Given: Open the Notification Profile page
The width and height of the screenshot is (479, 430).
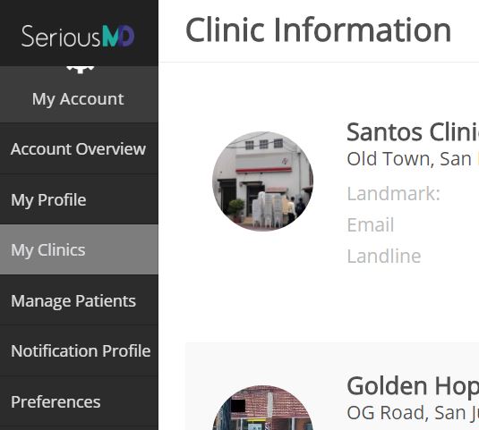Looking at the screenshot, I should [79, 350].
